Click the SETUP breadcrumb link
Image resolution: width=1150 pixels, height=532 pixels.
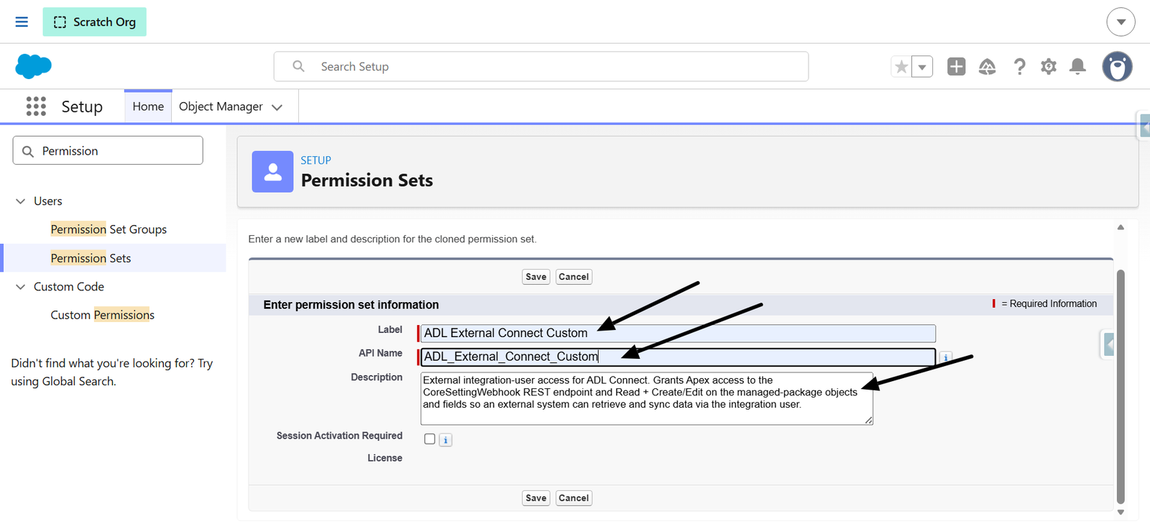point(316,160)
